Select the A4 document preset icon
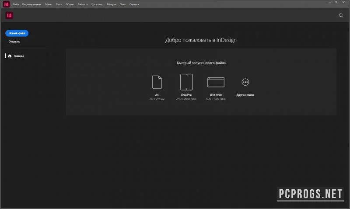The image size is (350, 209). tap(157, 82)
